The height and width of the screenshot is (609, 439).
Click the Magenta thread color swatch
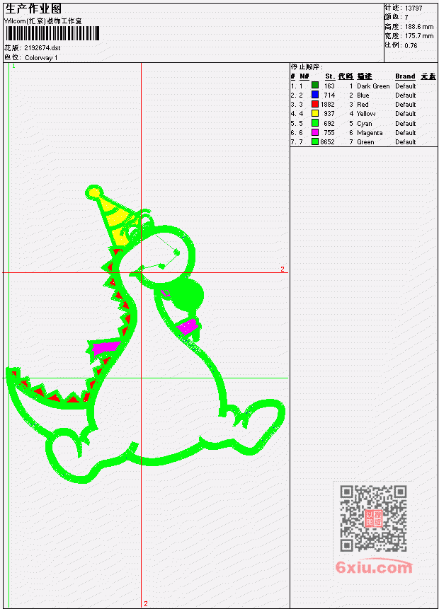(x=315, y=132)
